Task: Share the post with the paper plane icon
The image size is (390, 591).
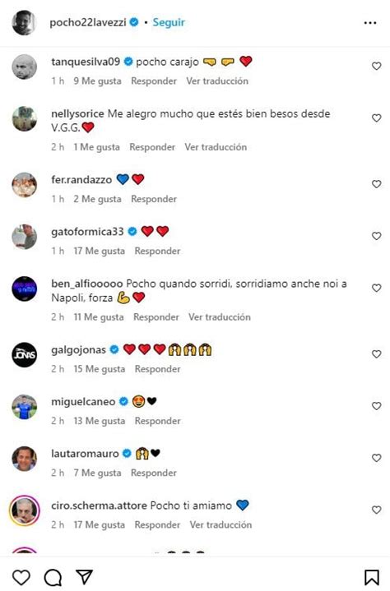Action: [x=84, y=577]
